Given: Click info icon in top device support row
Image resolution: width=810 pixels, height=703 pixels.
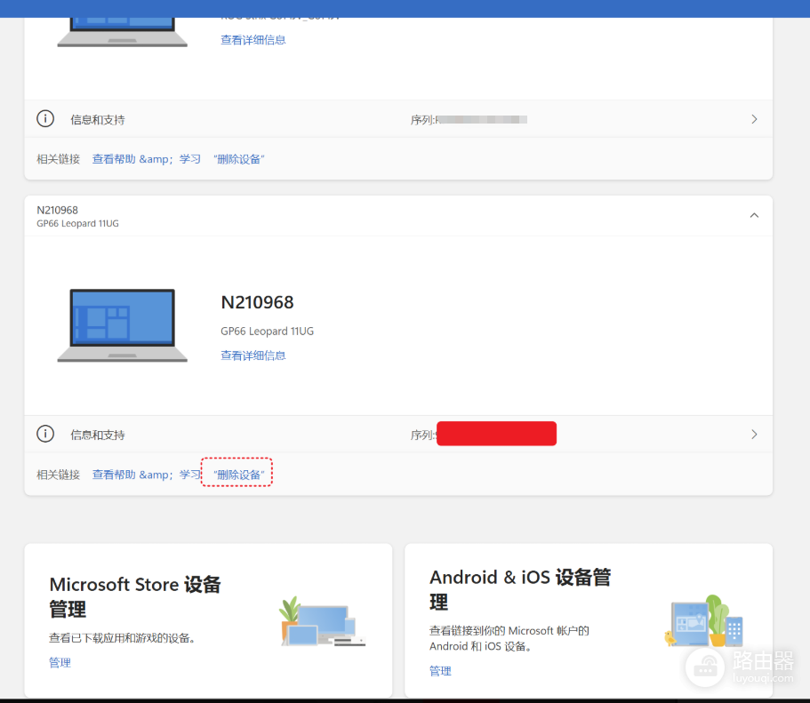Looking at the screenshot, I should tap(45, 119).
